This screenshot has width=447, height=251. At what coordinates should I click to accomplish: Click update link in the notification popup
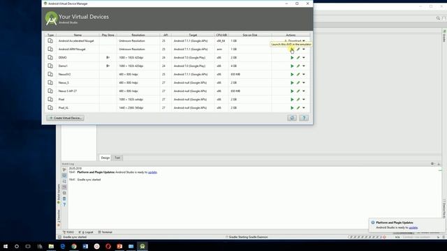pyautogui.click(x=413, y=228)
